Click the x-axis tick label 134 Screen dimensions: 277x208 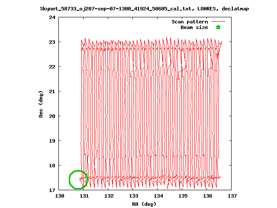pyautogui.click(x=158, y=196)
